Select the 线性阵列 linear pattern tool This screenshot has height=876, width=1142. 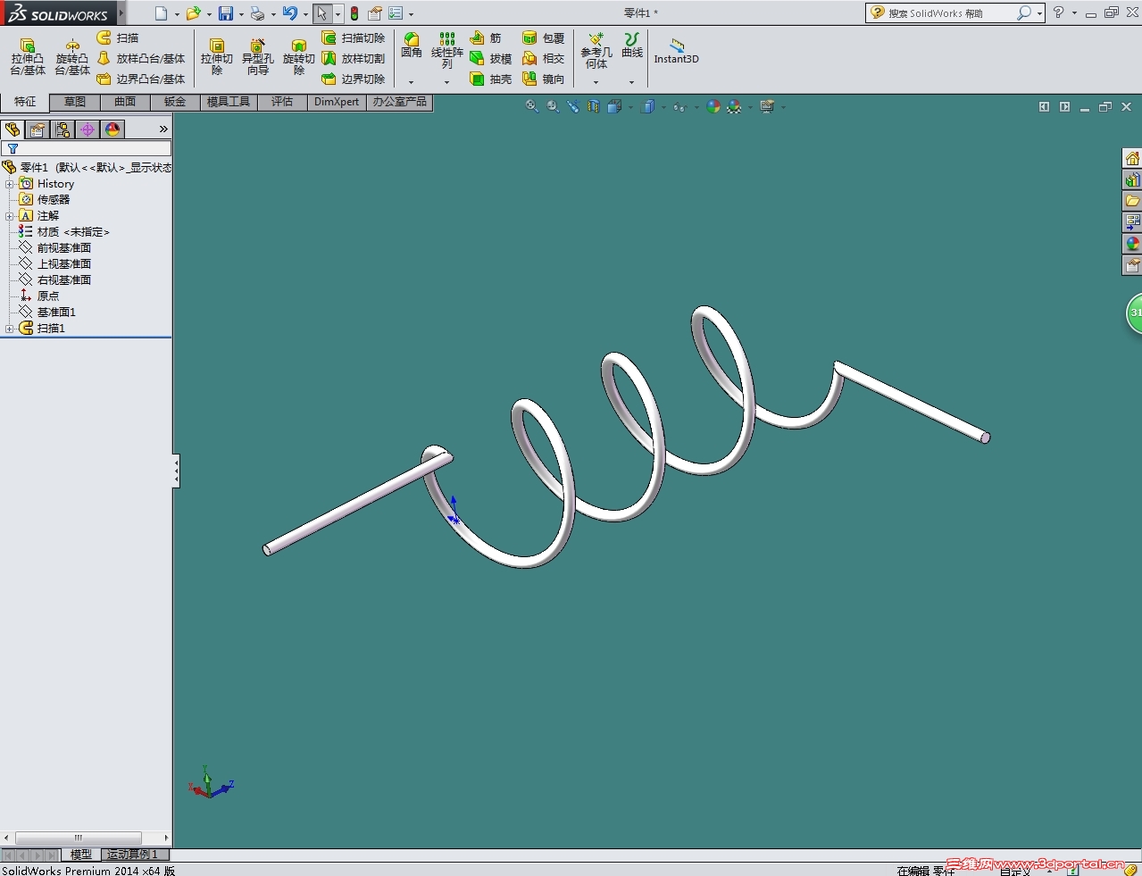(x=447, y=51)
